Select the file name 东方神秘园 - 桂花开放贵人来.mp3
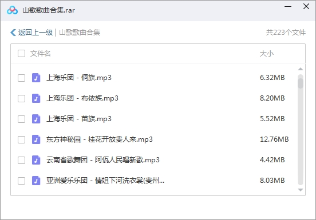316x220 pixels. [x=100, y=139]
